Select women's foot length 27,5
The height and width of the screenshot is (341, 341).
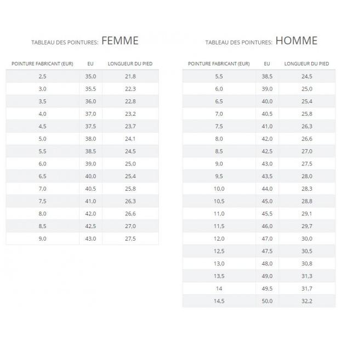tap(130, 238)
